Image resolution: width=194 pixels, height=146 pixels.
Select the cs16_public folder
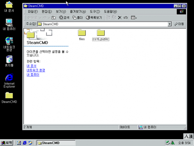(x=101, y=35)
